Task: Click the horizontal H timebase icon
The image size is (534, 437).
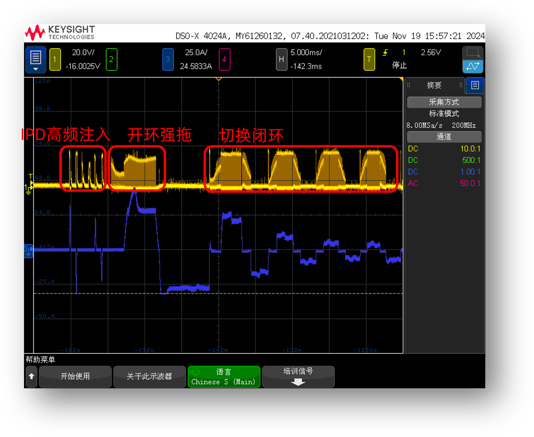Action: tap(281, 60)
